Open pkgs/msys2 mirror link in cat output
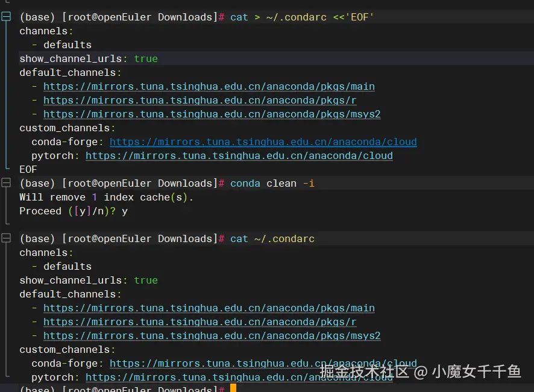The width and height of the screenshot is (534, 392). pos(212,336)
